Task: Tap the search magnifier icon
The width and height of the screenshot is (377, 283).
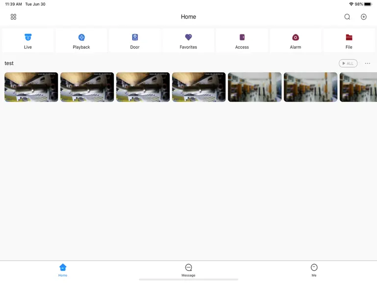Action: [x=347, y=17]
